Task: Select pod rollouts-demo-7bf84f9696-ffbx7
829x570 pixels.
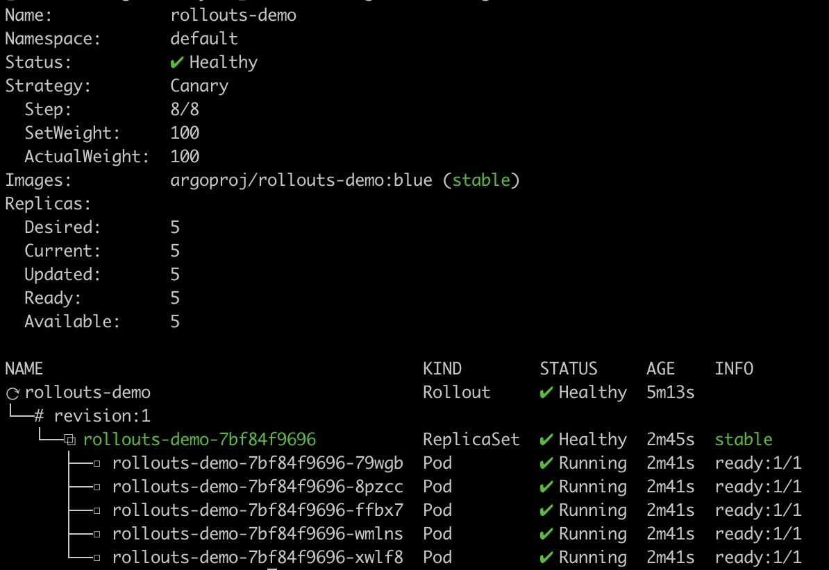Action: (x=258, y=510)
